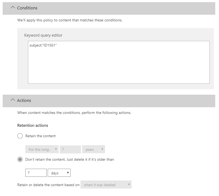Click the deletion age number field
Screen dimensions: 219x196
(x=36, y=173)
